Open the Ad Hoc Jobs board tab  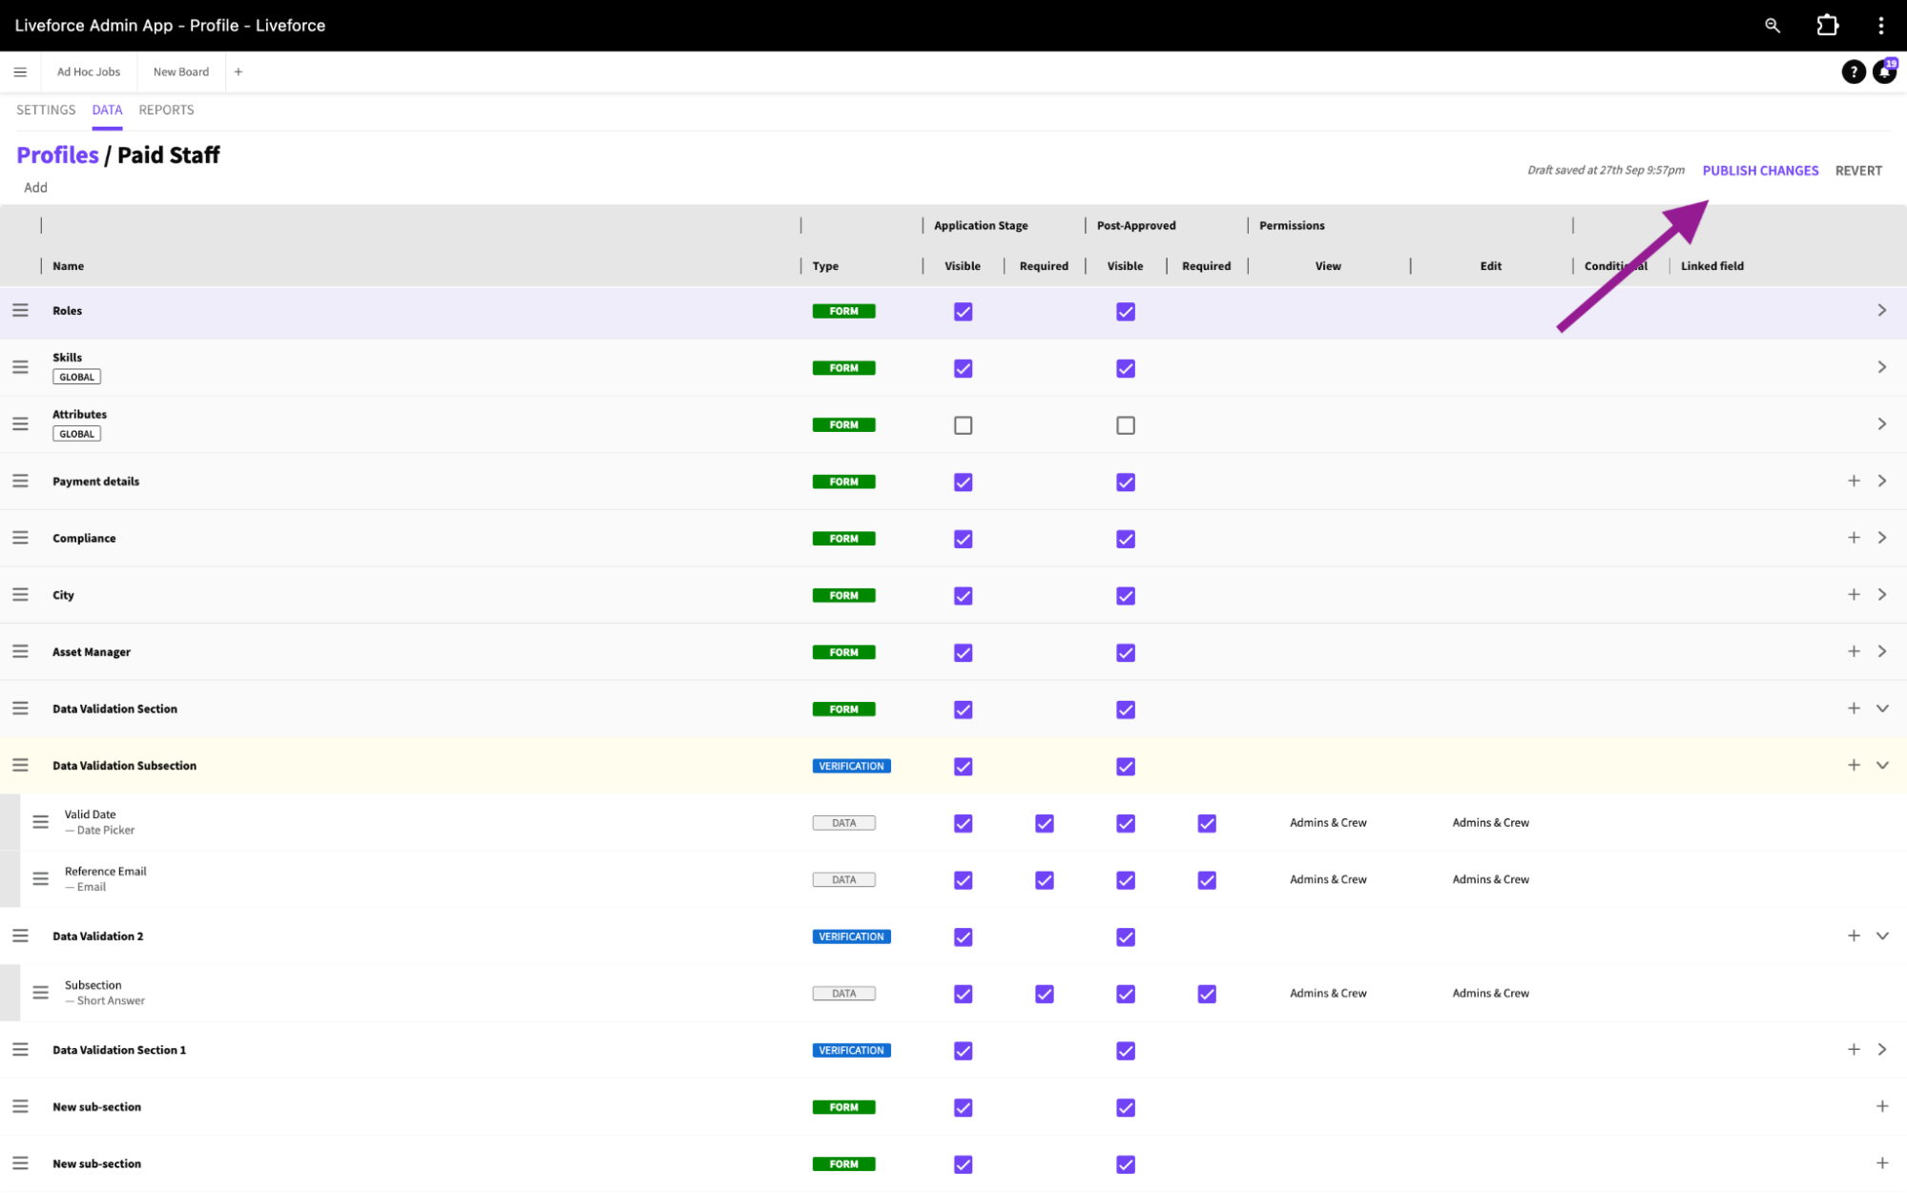click(x=89, y=72)
